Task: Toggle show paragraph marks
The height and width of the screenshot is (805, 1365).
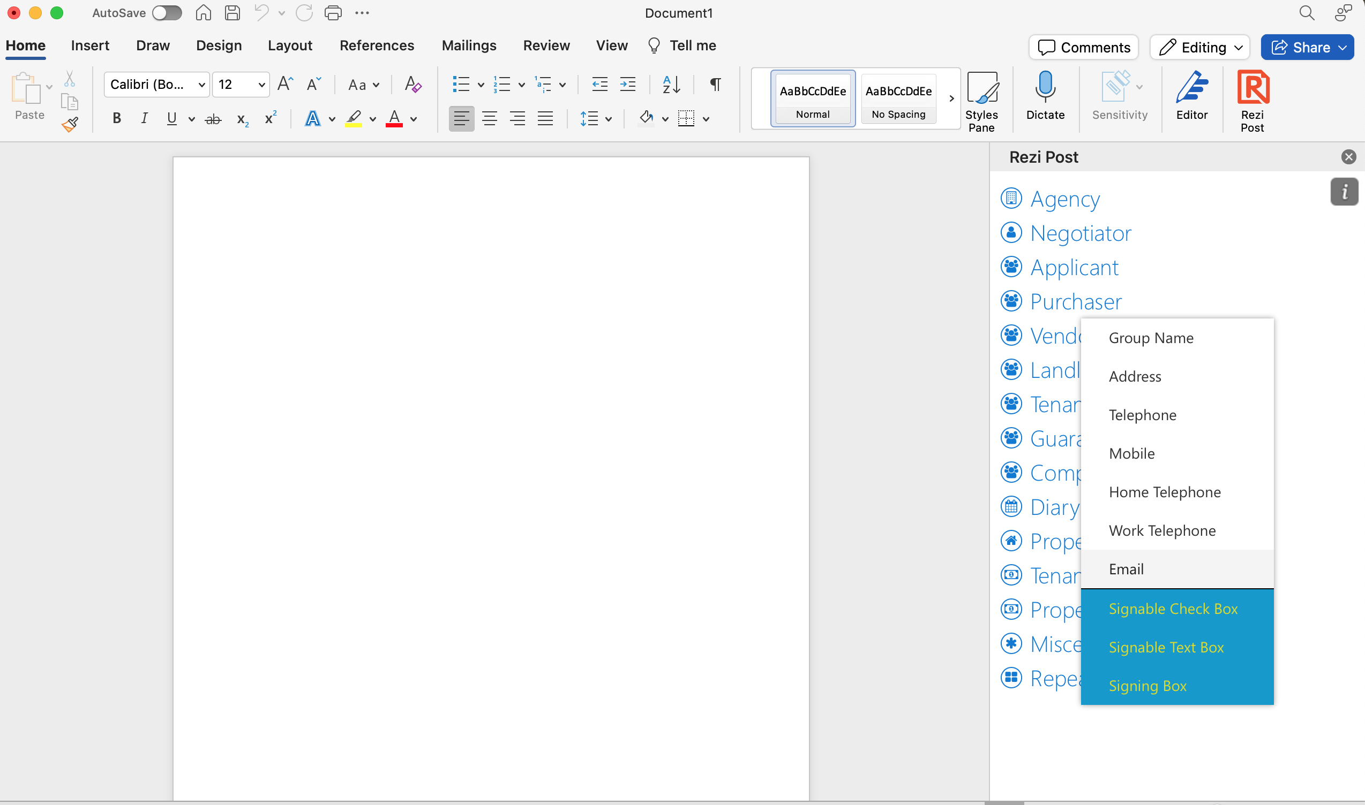Action: point(716,84)
